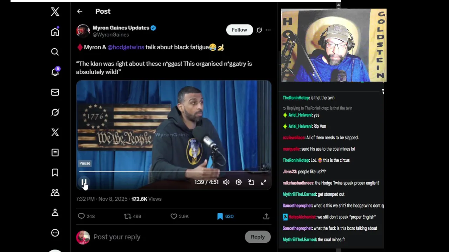Image resolution: width=449 pixels, height=252 pixels.
Task: Expand More circle menu in sidebar
Action: pyautogui.click(x=55, y=233)
